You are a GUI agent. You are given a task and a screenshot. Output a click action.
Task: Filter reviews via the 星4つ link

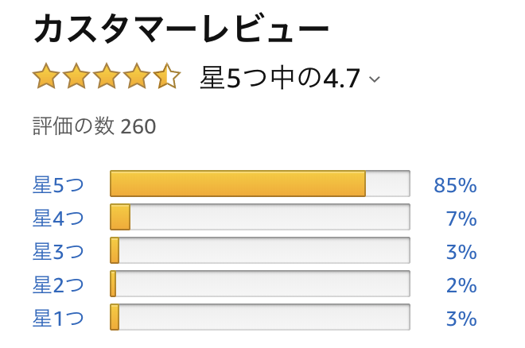point(58,218)
